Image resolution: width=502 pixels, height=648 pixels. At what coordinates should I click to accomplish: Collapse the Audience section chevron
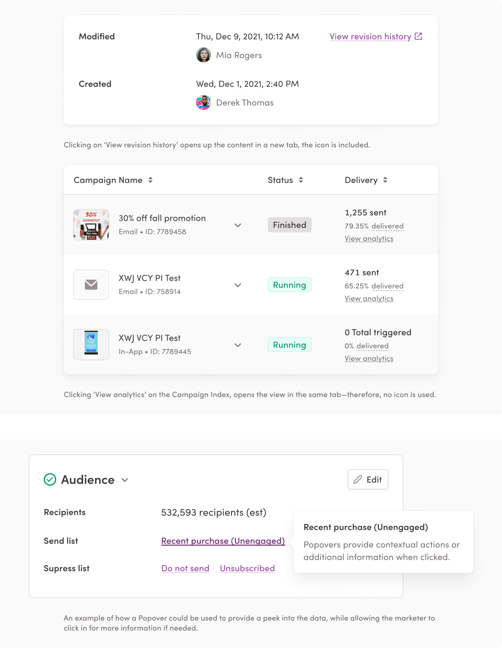point(125,480)
